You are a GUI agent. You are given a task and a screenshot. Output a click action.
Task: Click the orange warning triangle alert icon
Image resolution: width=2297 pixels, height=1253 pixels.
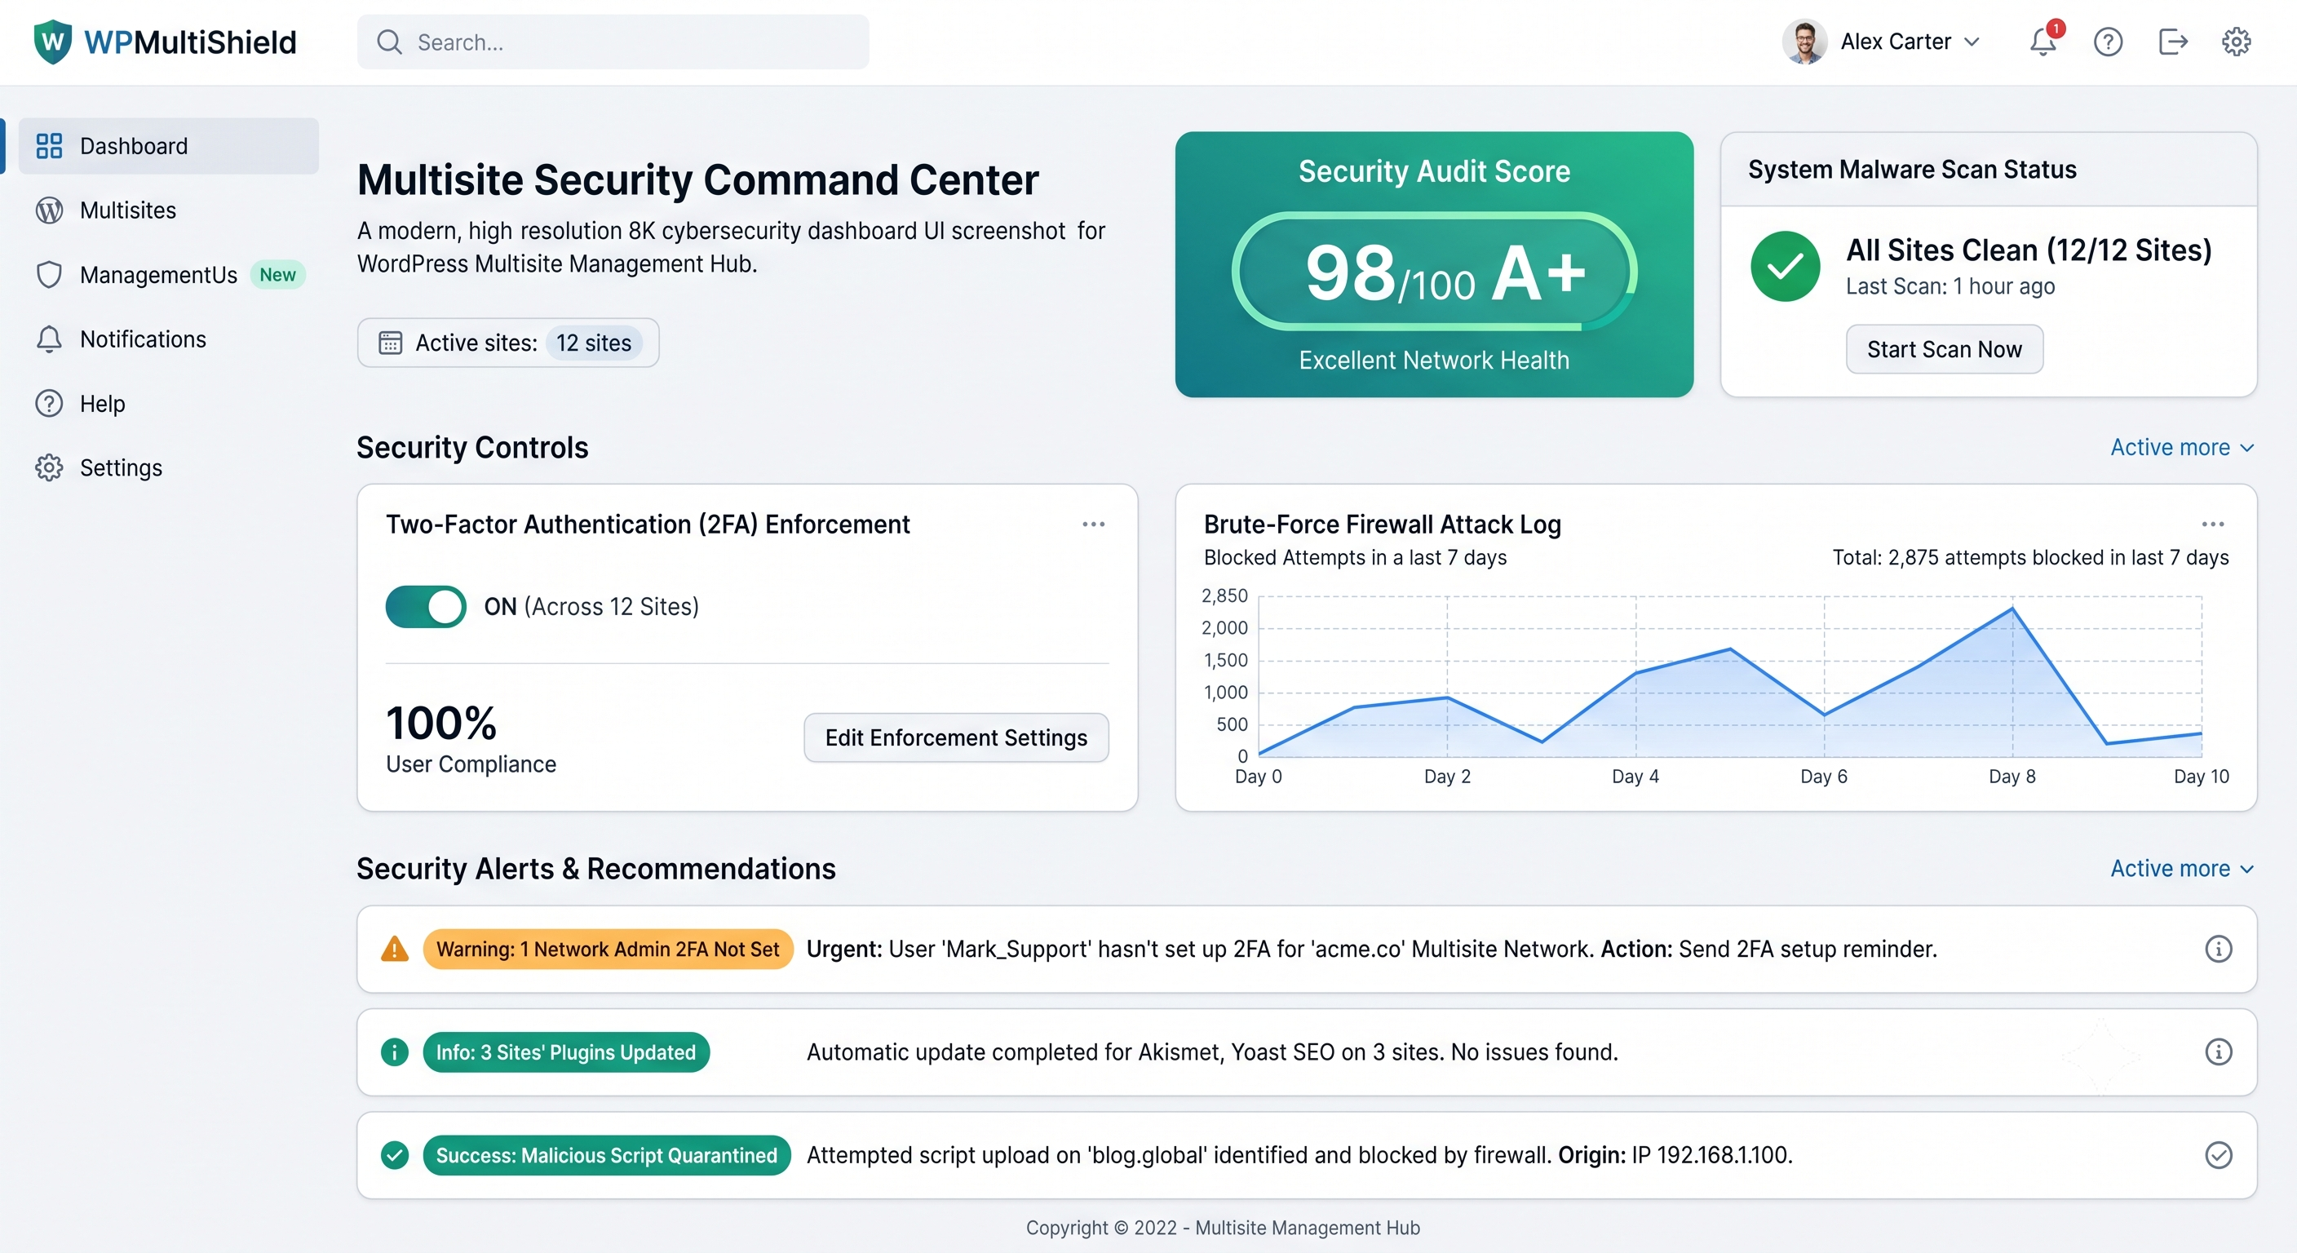394,949
